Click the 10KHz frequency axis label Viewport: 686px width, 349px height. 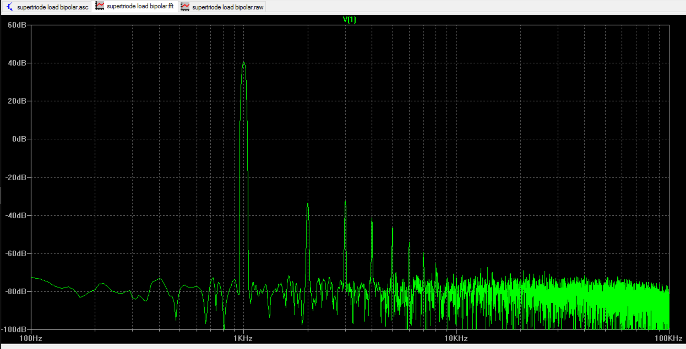coord(456,338)
